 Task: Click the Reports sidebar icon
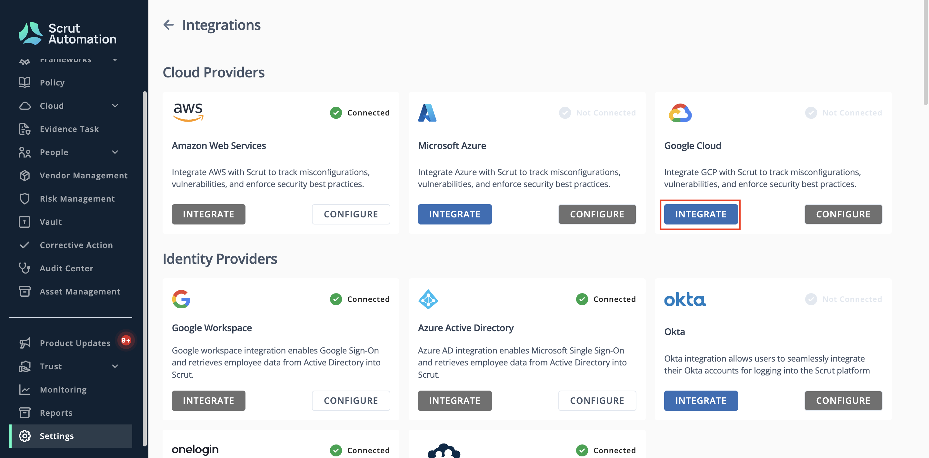[25, 412]
